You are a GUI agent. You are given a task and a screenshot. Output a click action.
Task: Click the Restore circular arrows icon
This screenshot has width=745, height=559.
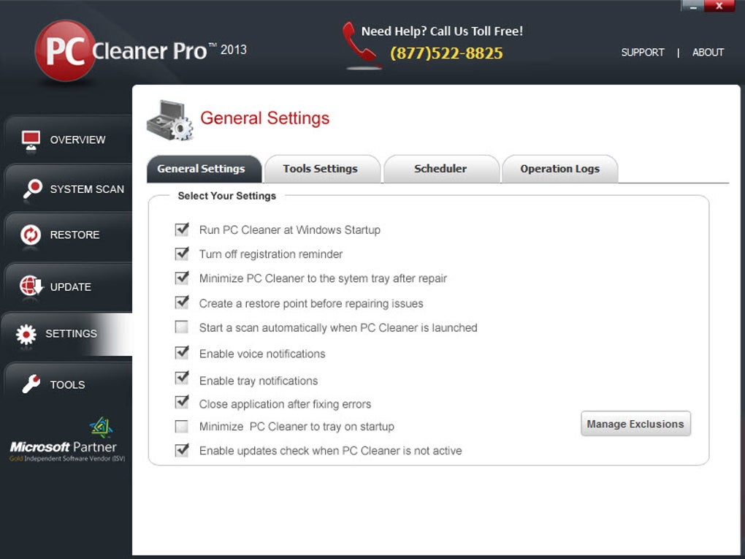tap(31, 235)
